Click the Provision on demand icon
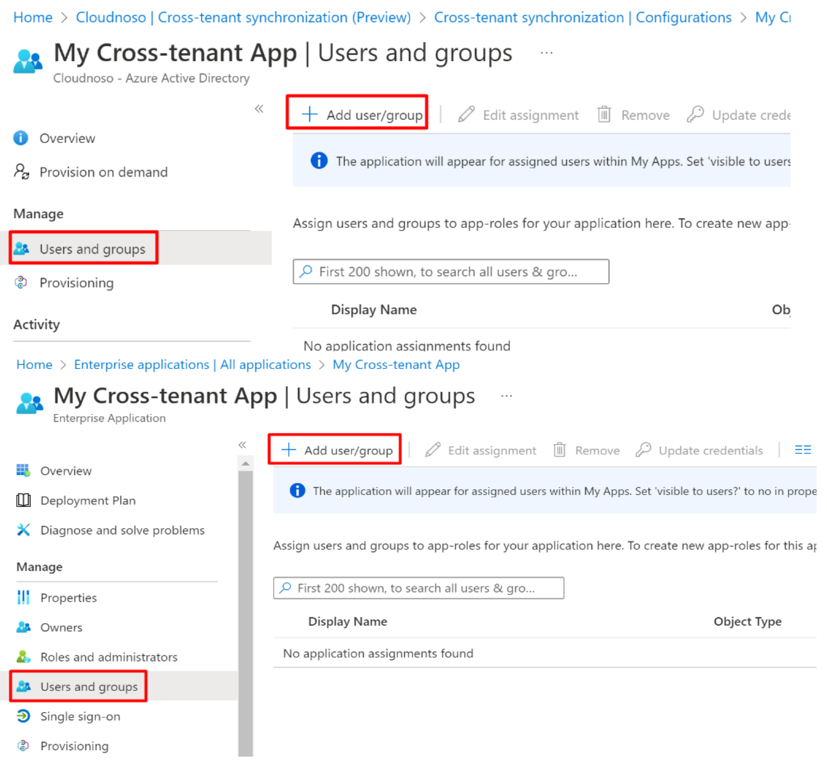 [21, 172]
